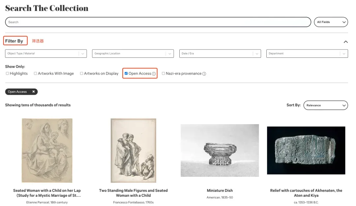Open the Miniature Dish thumbnail
The width and height of the screenshot is (356, 206).
(220, 150)
